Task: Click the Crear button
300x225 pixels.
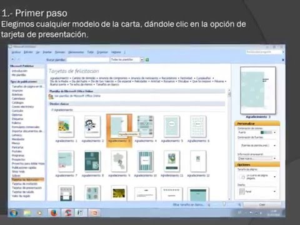Action: (x=262, y=205)
